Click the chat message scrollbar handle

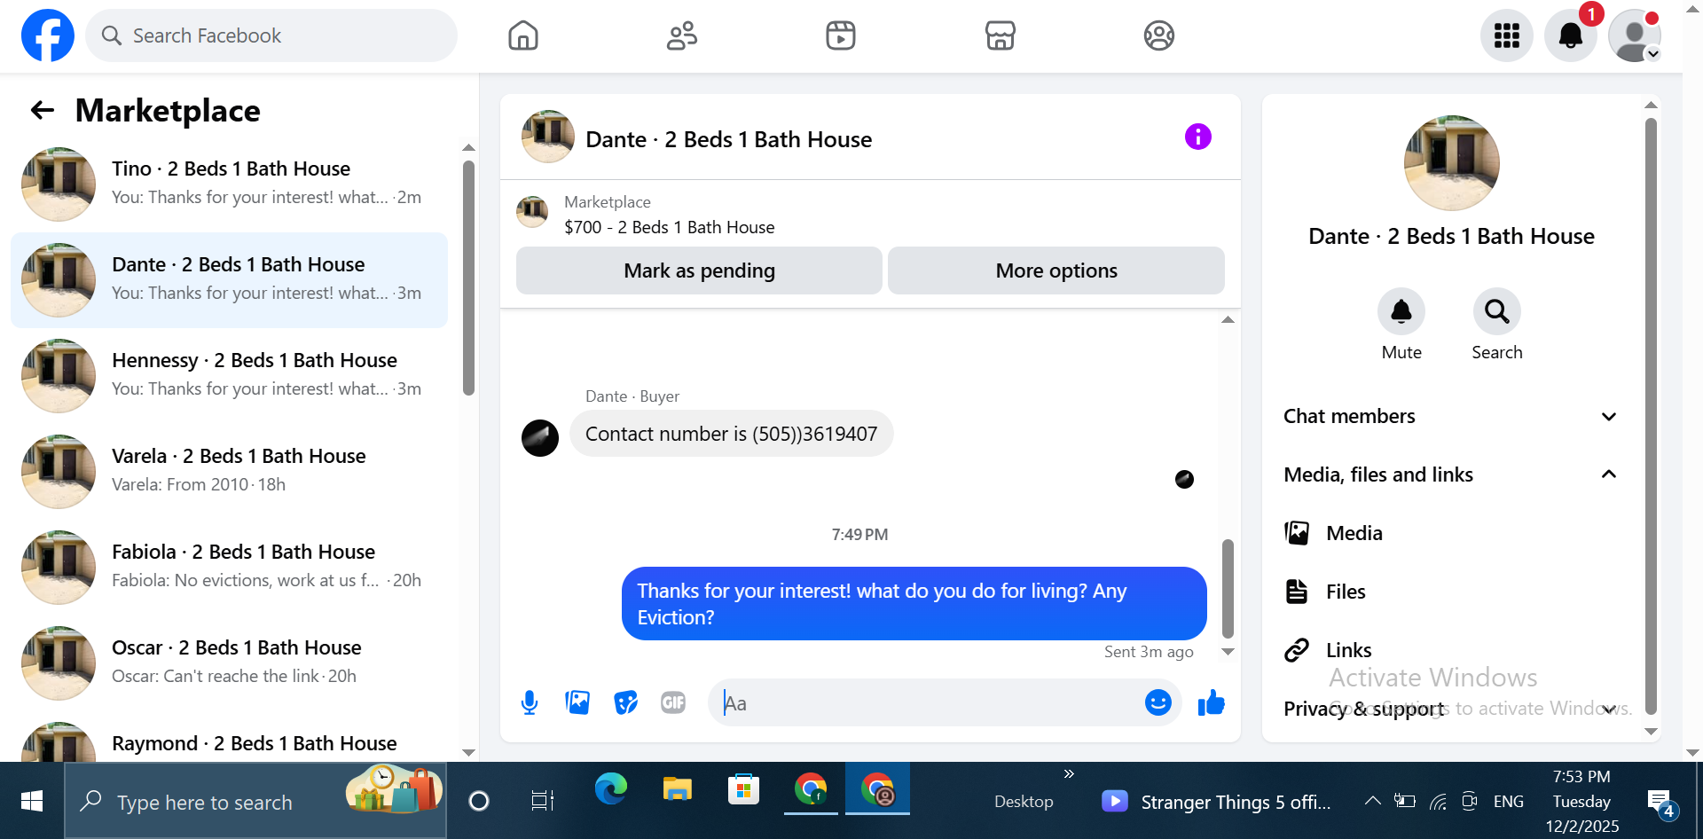click(1228, 589)
